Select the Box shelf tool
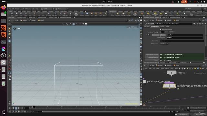 (x=12, y=14)
